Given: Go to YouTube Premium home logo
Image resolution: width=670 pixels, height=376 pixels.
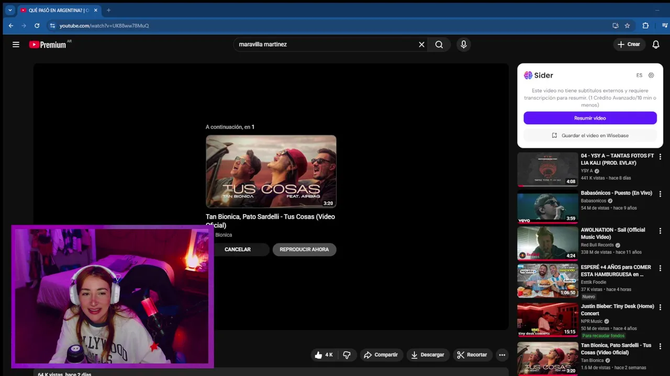Looking at the screenshot, I should (x=48, y=44).
